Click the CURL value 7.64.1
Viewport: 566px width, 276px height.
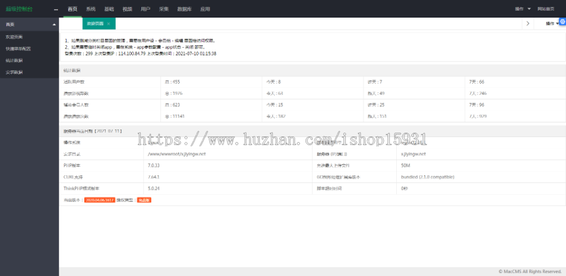[x=154, y=177]
